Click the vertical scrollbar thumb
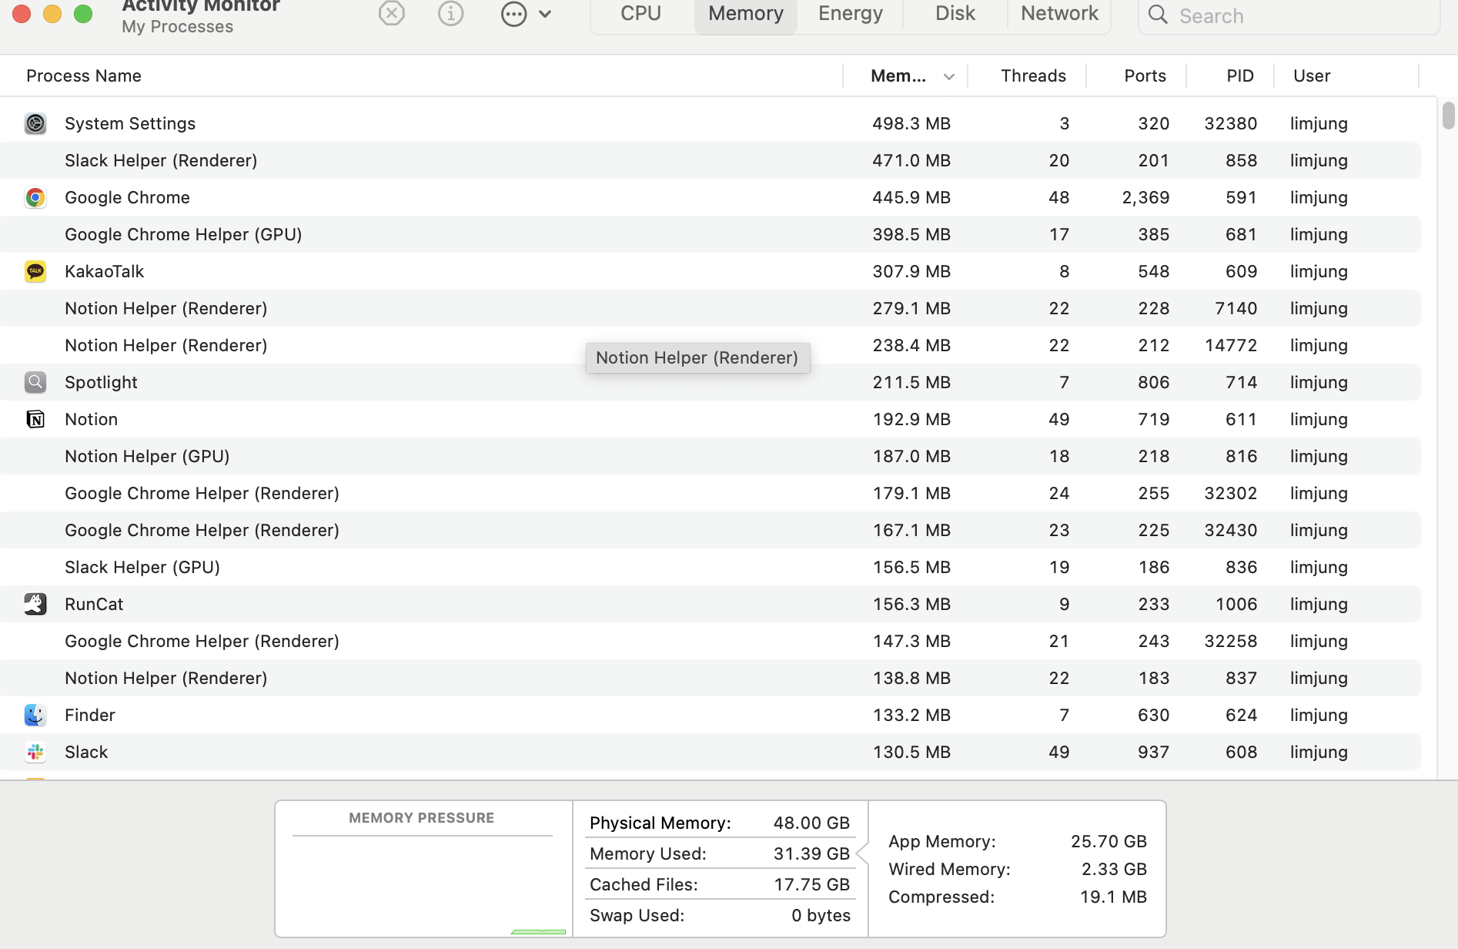Image resolution: width=1458 pixels, height=949 pixels. point(1448,116)
